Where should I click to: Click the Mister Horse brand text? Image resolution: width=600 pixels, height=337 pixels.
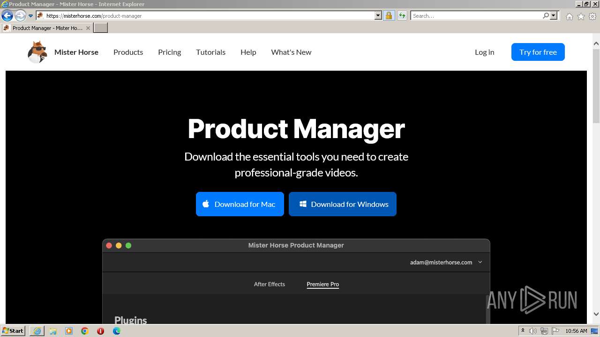(76, 52)
